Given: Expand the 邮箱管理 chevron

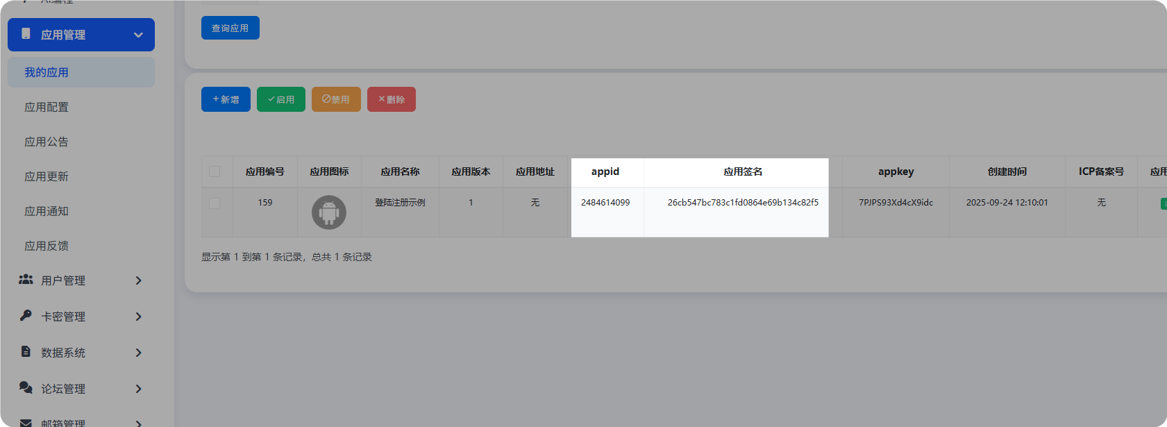Looking at the screenshot, I should pyautogui.click(x=138, y=423).
